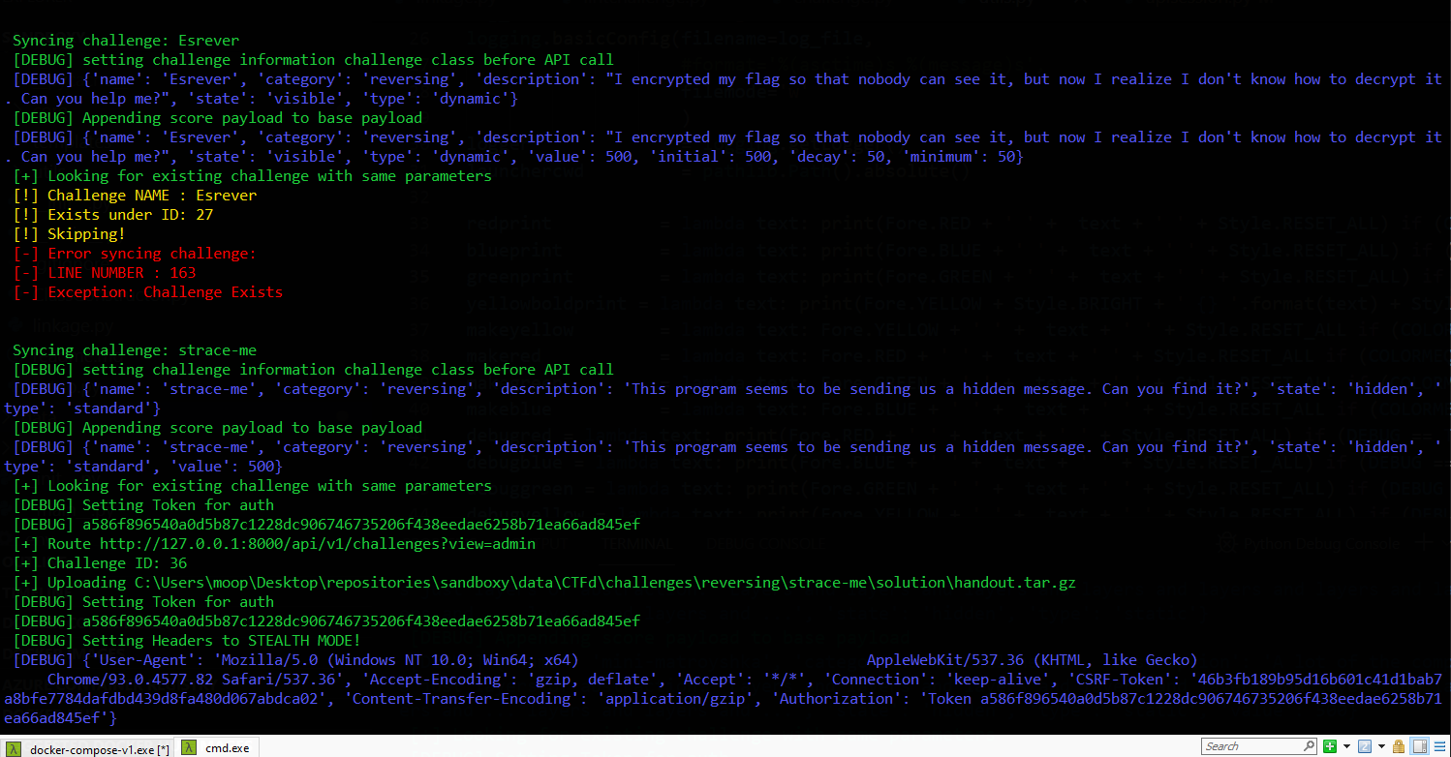Click 'Exception: Challenge Exists' line
1451x757 pixels.
(148, 292)
